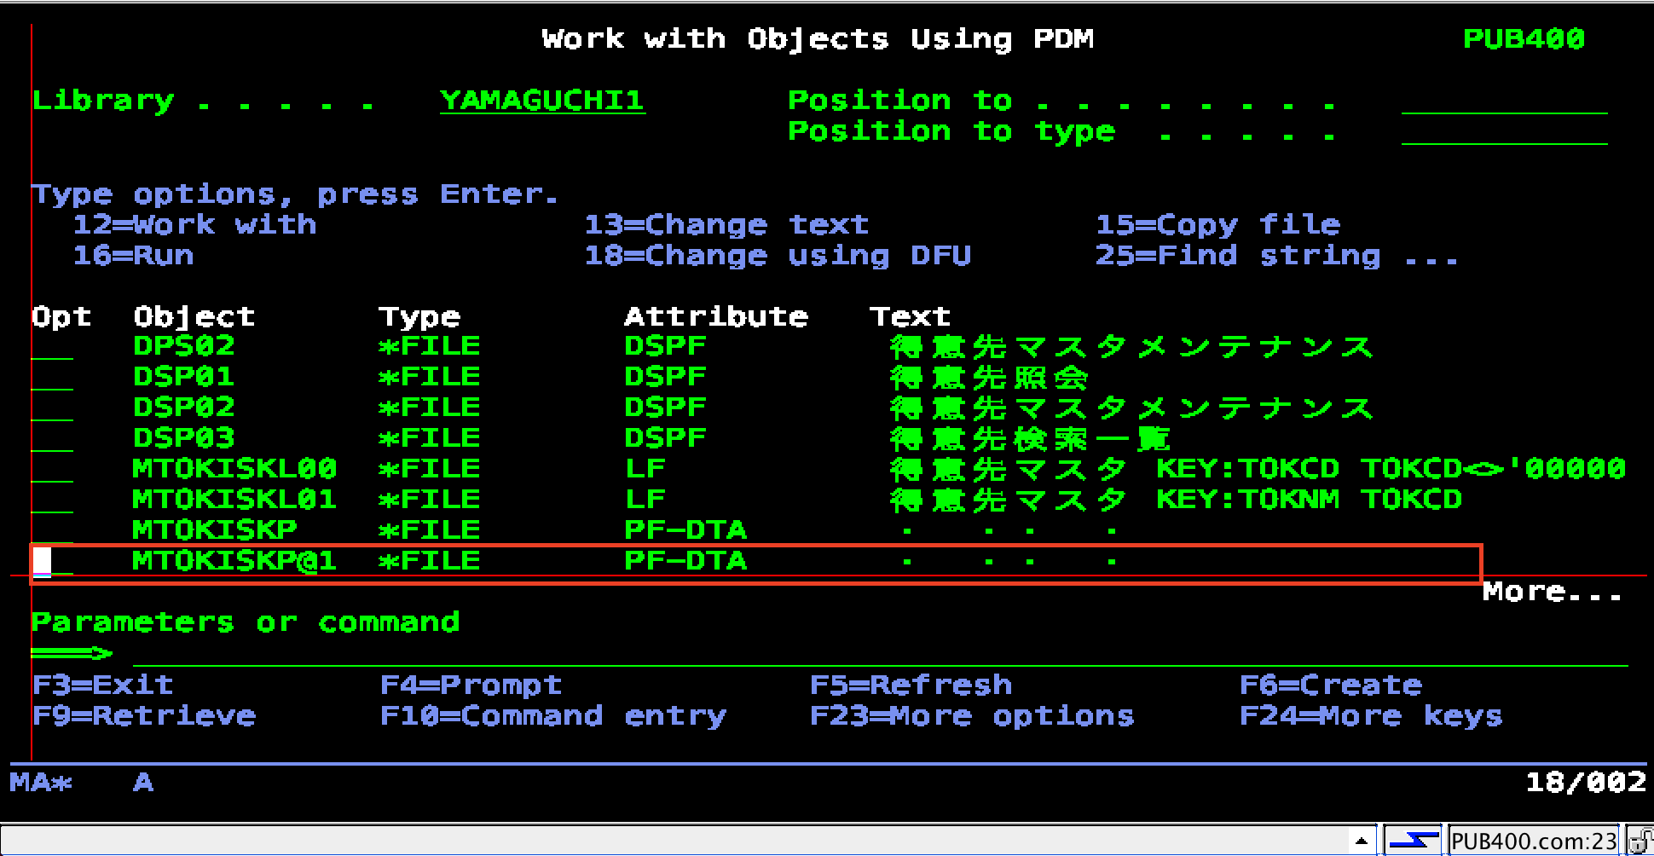The height and width of the screenshot is (856, 1654).
Task: Click the Japanese description of DSP02
Action: tap(1132, 408)
